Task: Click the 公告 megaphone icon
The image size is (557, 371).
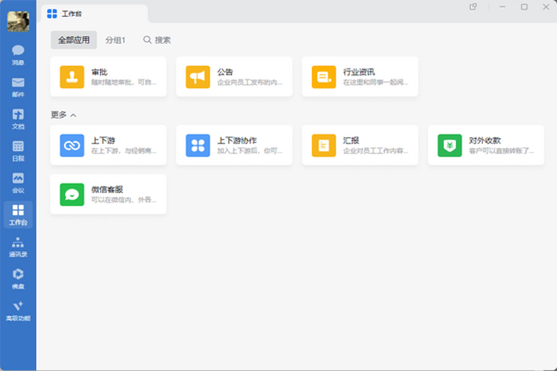Action: point(198,77)
